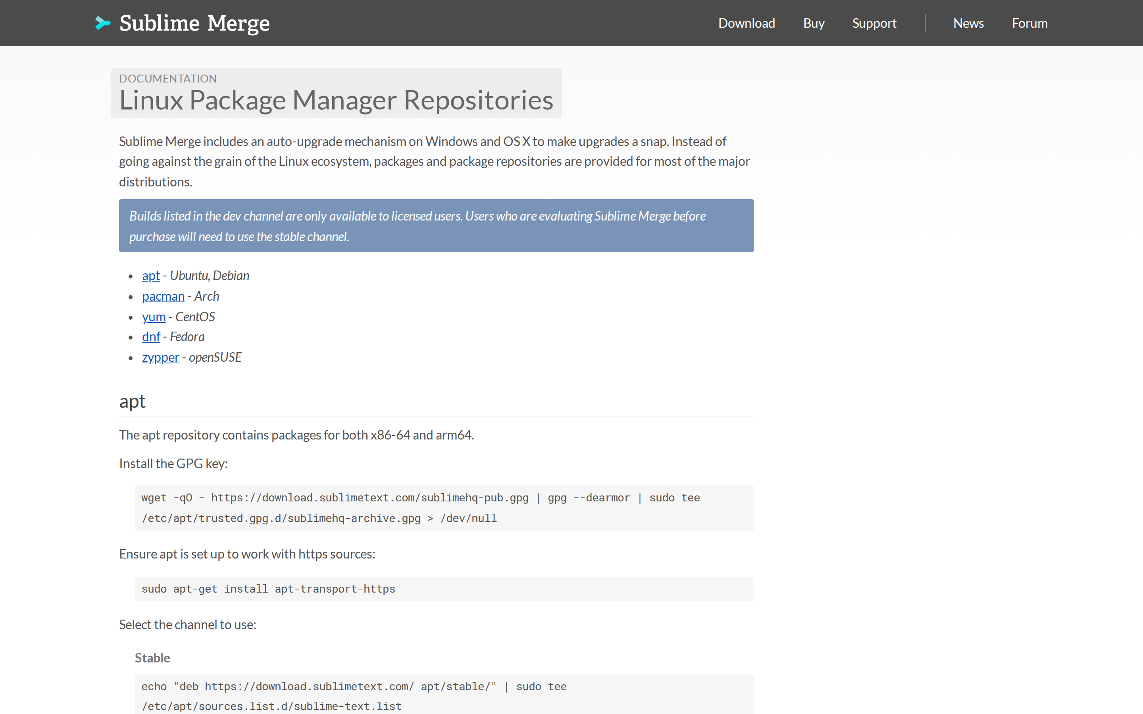This screenshot has width=1143, height=714.
Task: Jump to the apt section link
Action: (x=151, y=276)
